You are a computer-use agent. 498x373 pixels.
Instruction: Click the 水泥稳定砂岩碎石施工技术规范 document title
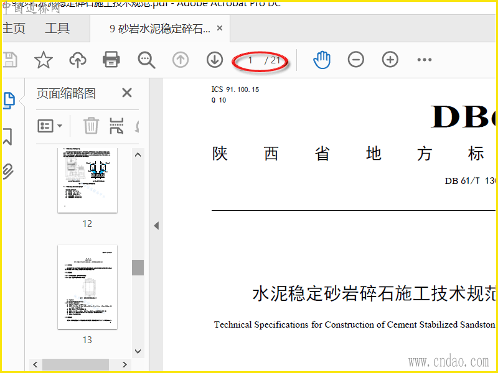pyautogui.click(x=374, y=293)
